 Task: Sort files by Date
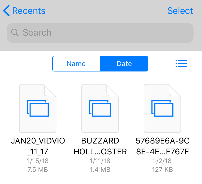click(x=124, y=64)
